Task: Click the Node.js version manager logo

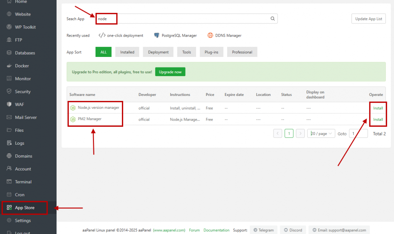Action: 73,108
